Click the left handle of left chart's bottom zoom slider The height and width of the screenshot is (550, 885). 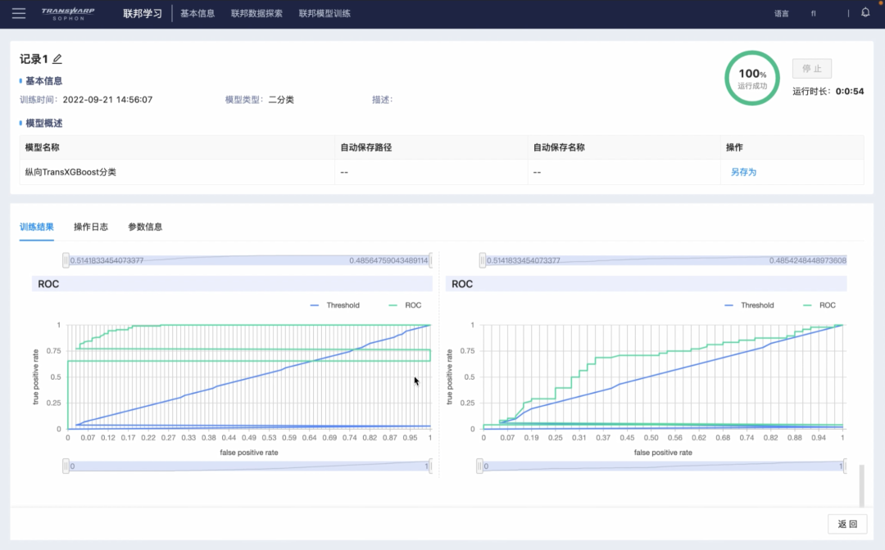[66, 466]
